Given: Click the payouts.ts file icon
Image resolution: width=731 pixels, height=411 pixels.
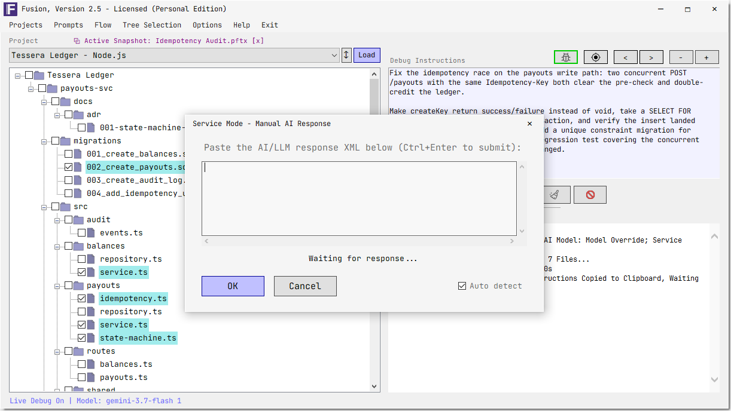Looking at the screenshot, I should click(x=91, y=378).
